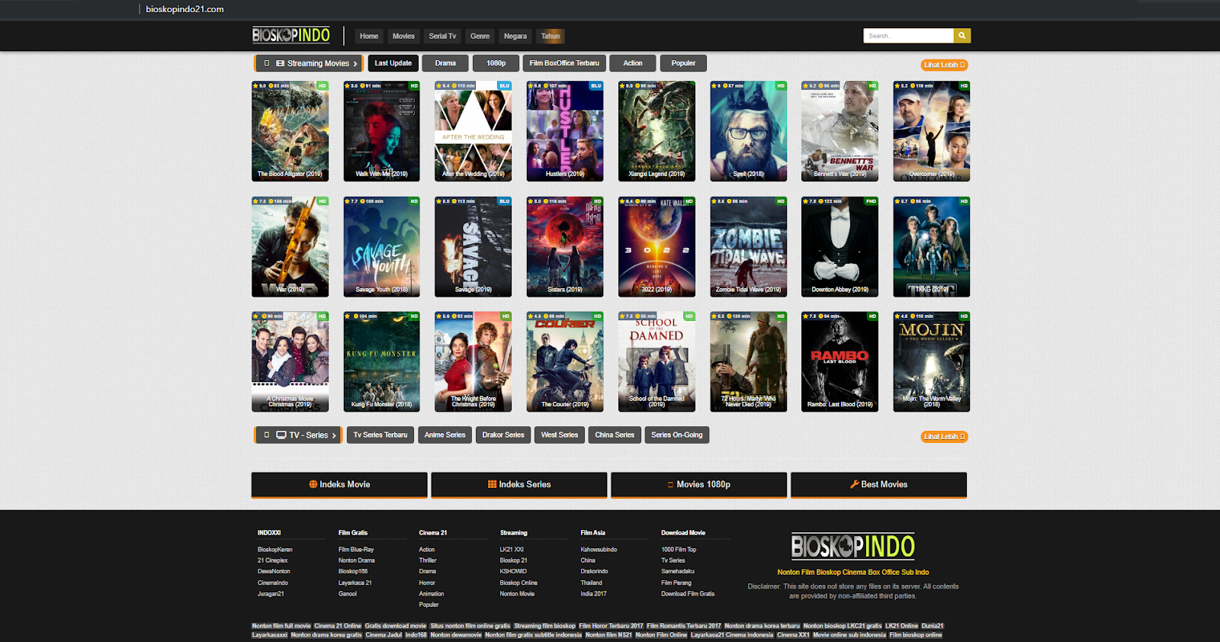
Task: Select the Action tab
Action: [633, 63]
